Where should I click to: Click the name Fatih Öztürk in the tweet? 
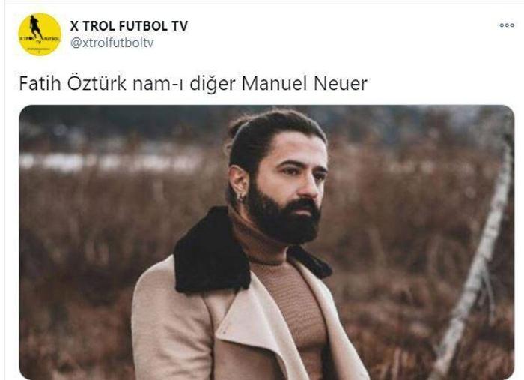pos(73,83)
